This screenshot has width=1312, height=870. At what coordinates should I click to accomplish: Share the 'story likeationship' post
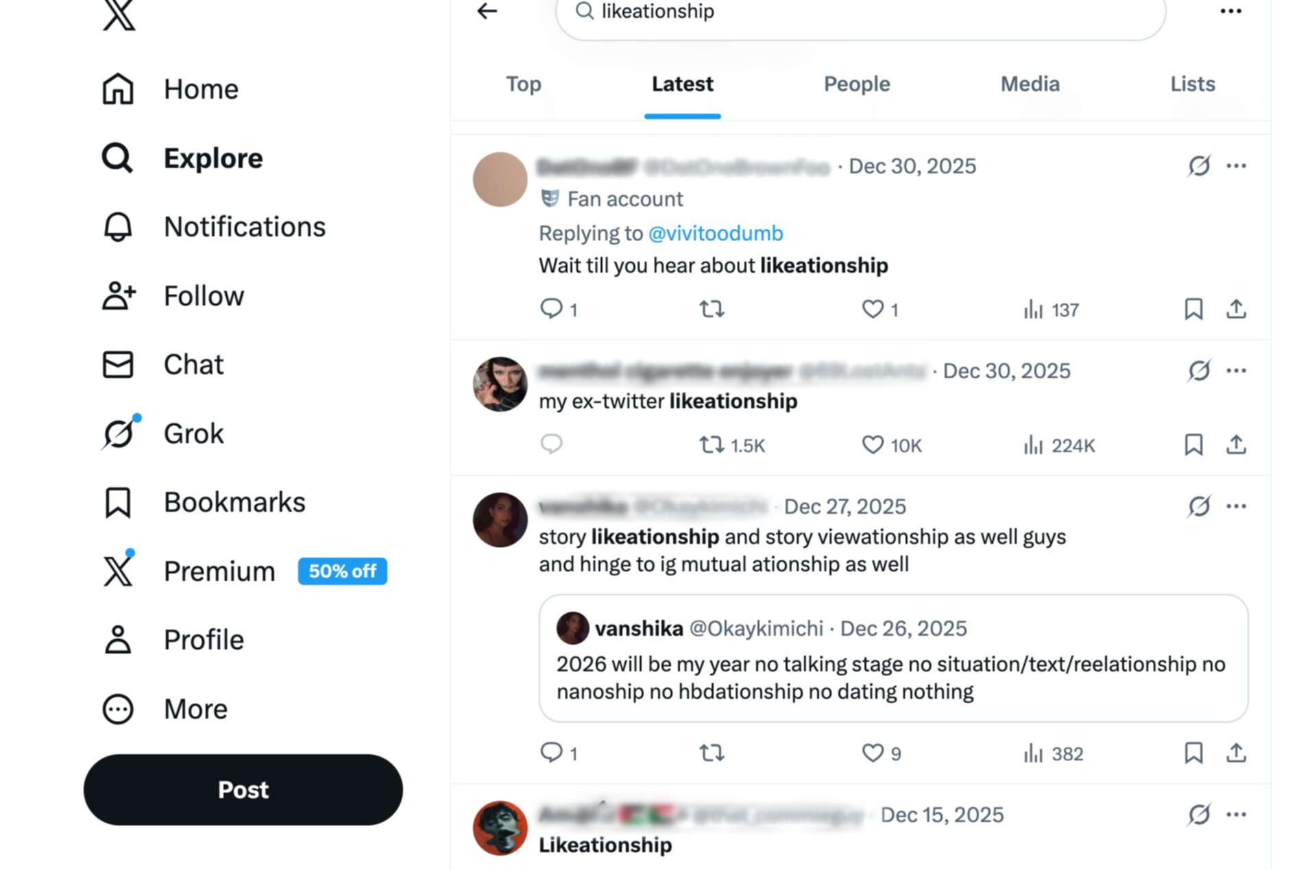1236,753
